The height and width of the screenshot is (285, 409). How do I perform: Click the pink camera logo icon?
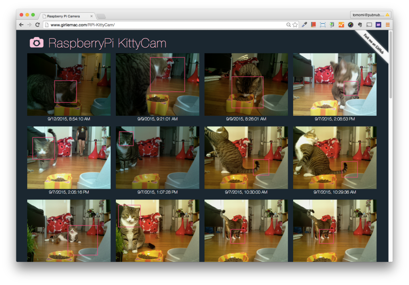[x=36, y=42]
